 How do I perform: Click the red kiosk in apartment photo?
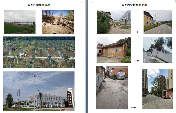pos(167,94)
